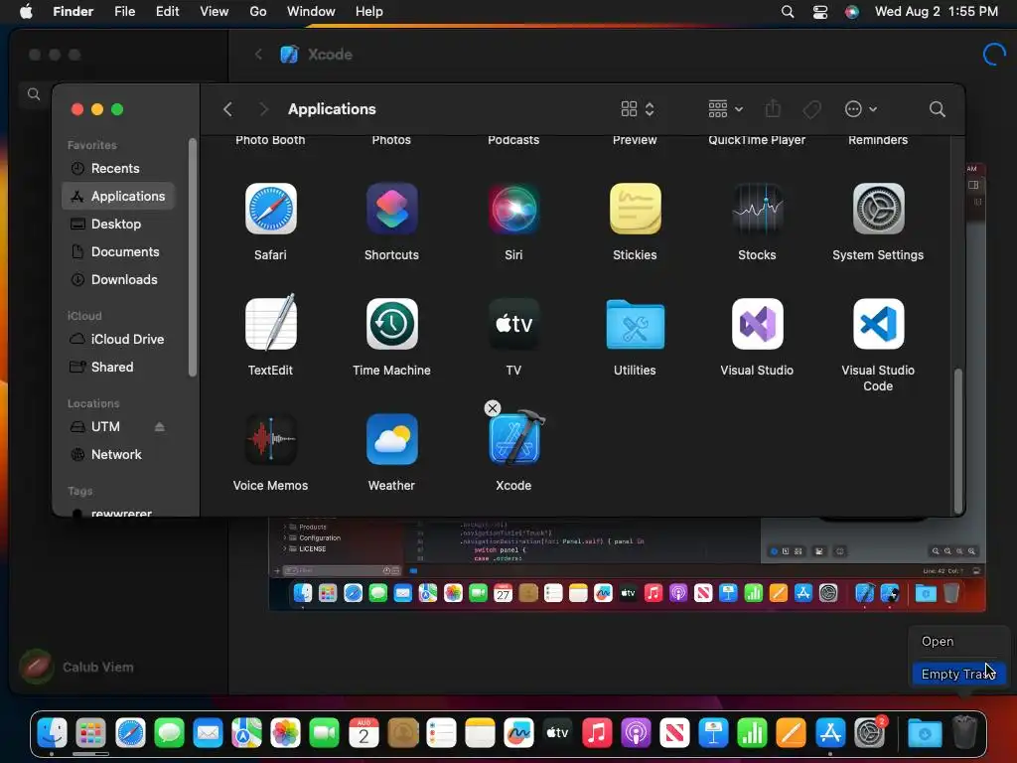The height and width of the screenshot is (763, 1017).
Task: Change the icon view mode selector
Action: 638,109
